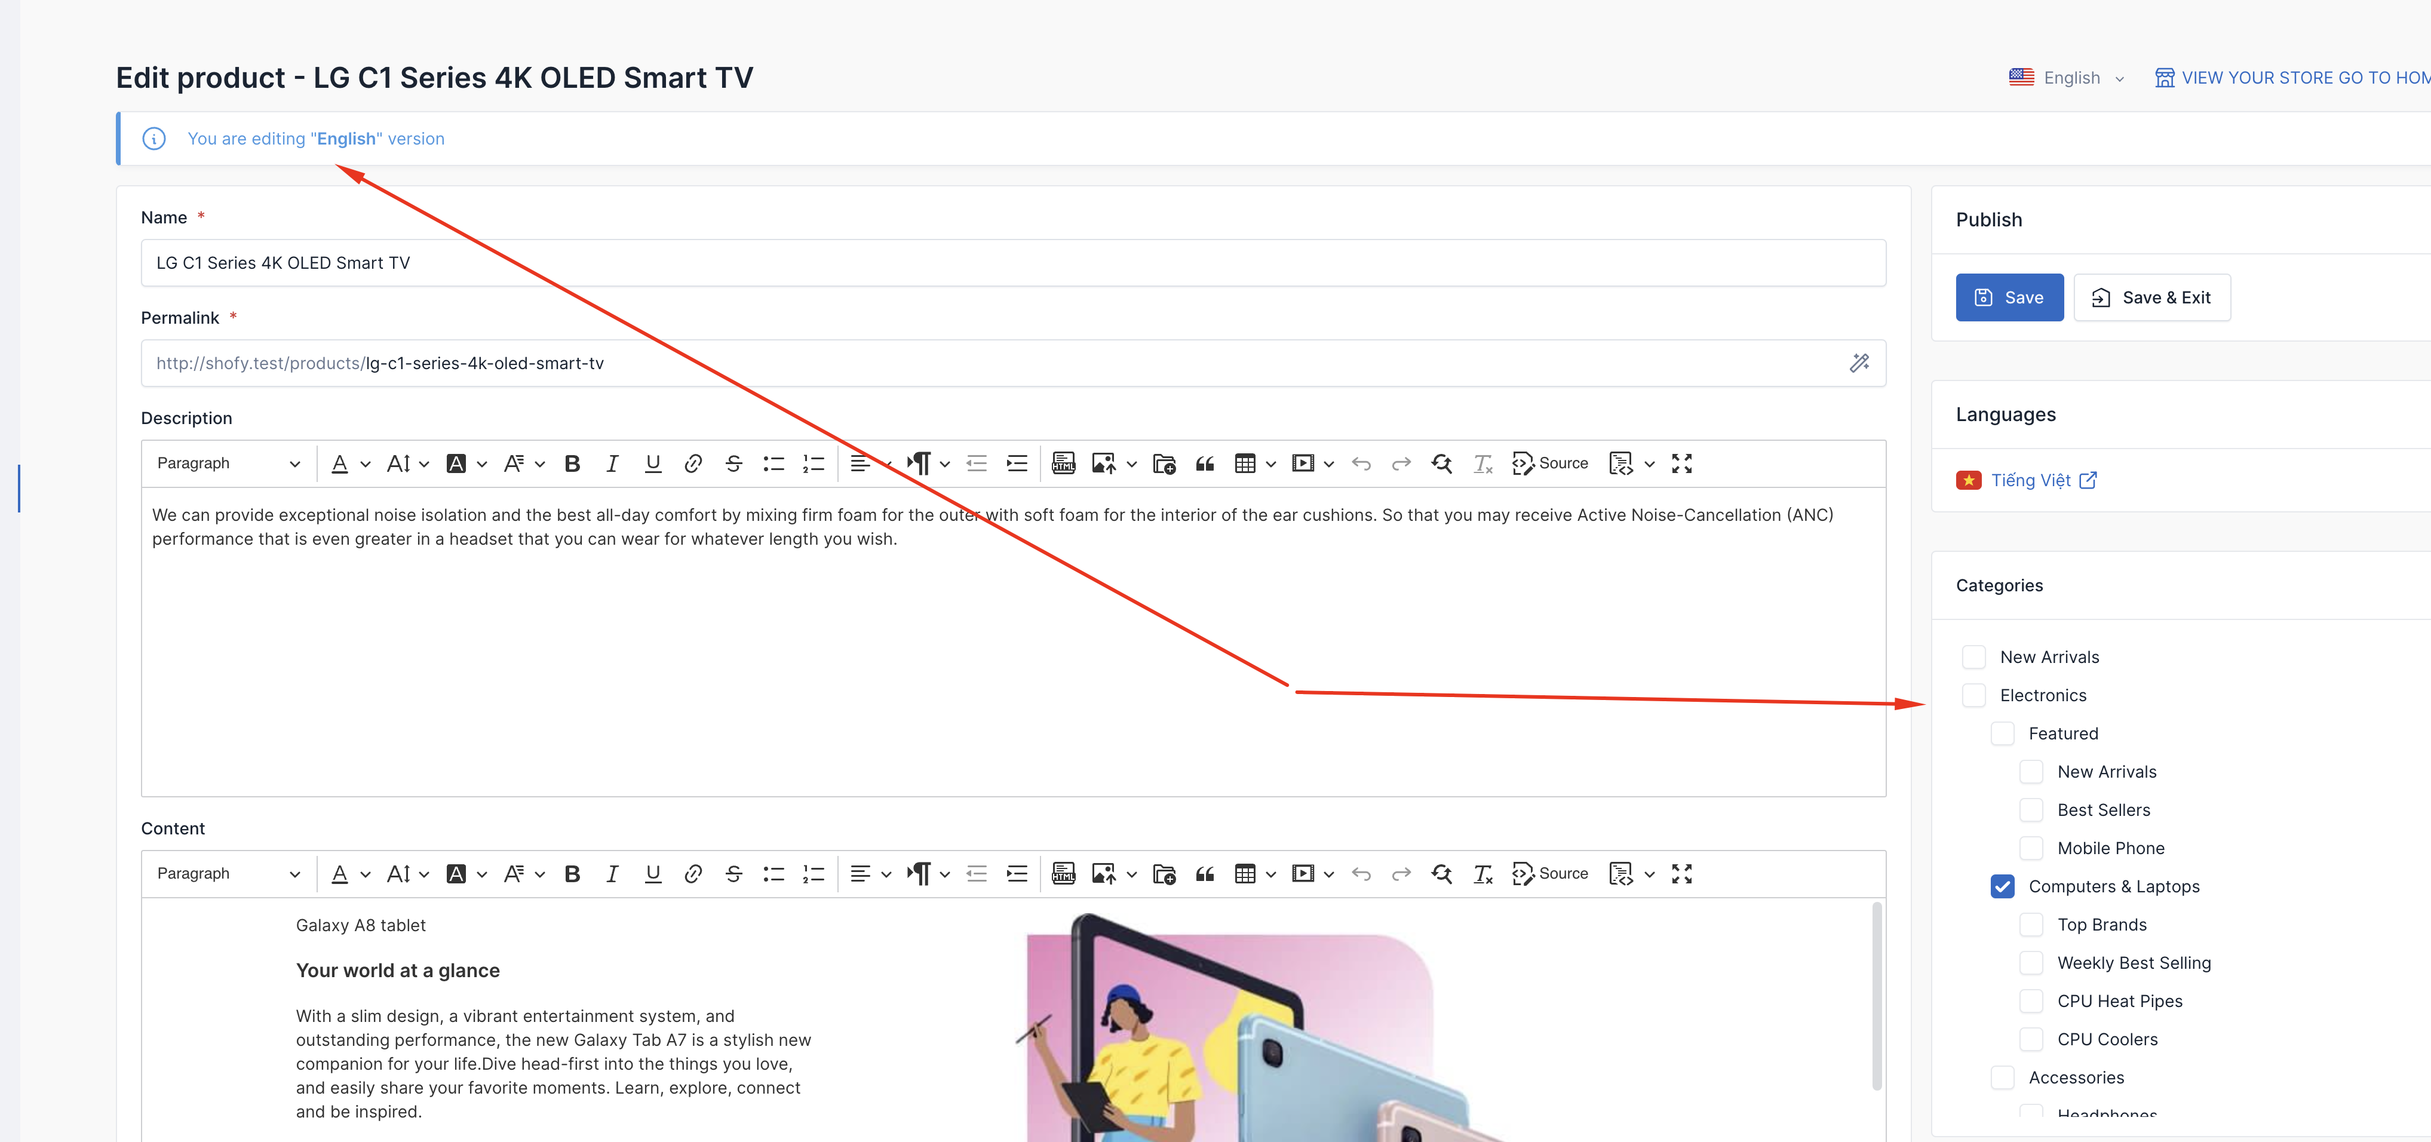Click the Content editor vertical scrollbar
The height and width of the screenshot is (1142, 2431).
point(1876,996)
